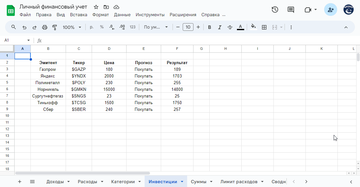Select the cell with ticker '$YNDX'
This screenshot has width=360, height=187.
point(79,76)
